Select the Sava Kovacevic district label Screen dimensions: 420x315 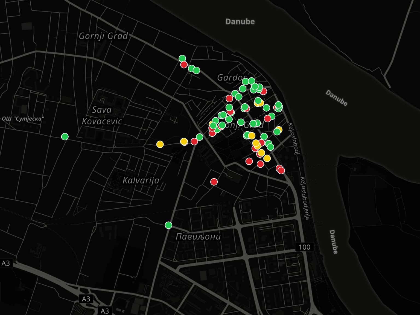[x=102, y=115]
